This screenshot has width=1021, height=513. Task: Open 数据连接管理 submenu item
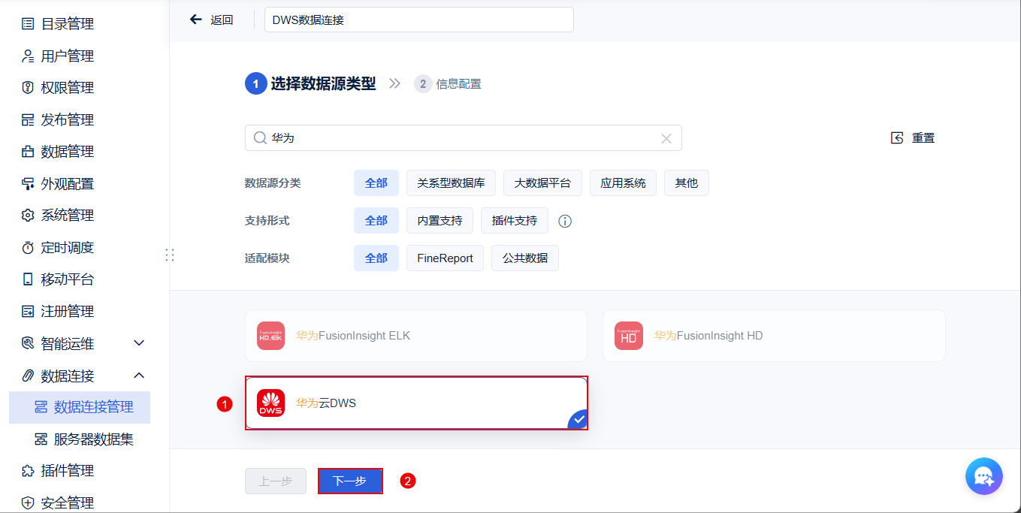[80, 407]
